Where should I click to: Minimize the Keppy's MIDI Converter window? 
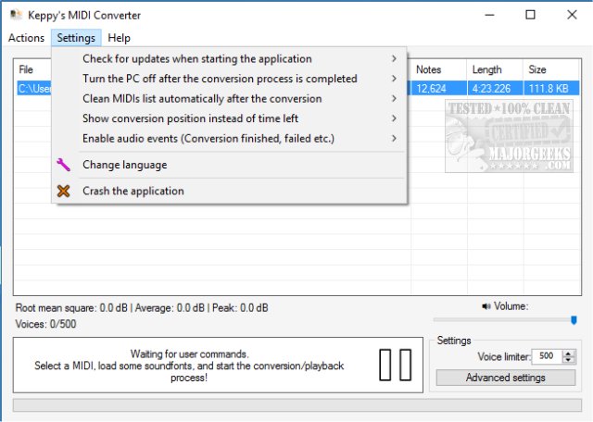[490, 15]
